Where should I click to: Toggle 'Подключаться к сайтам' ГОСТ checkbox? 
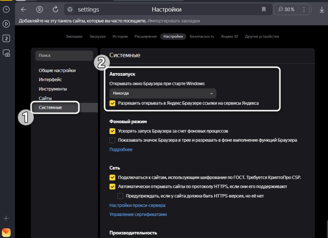pyautogui.click(x=112, y=177)
